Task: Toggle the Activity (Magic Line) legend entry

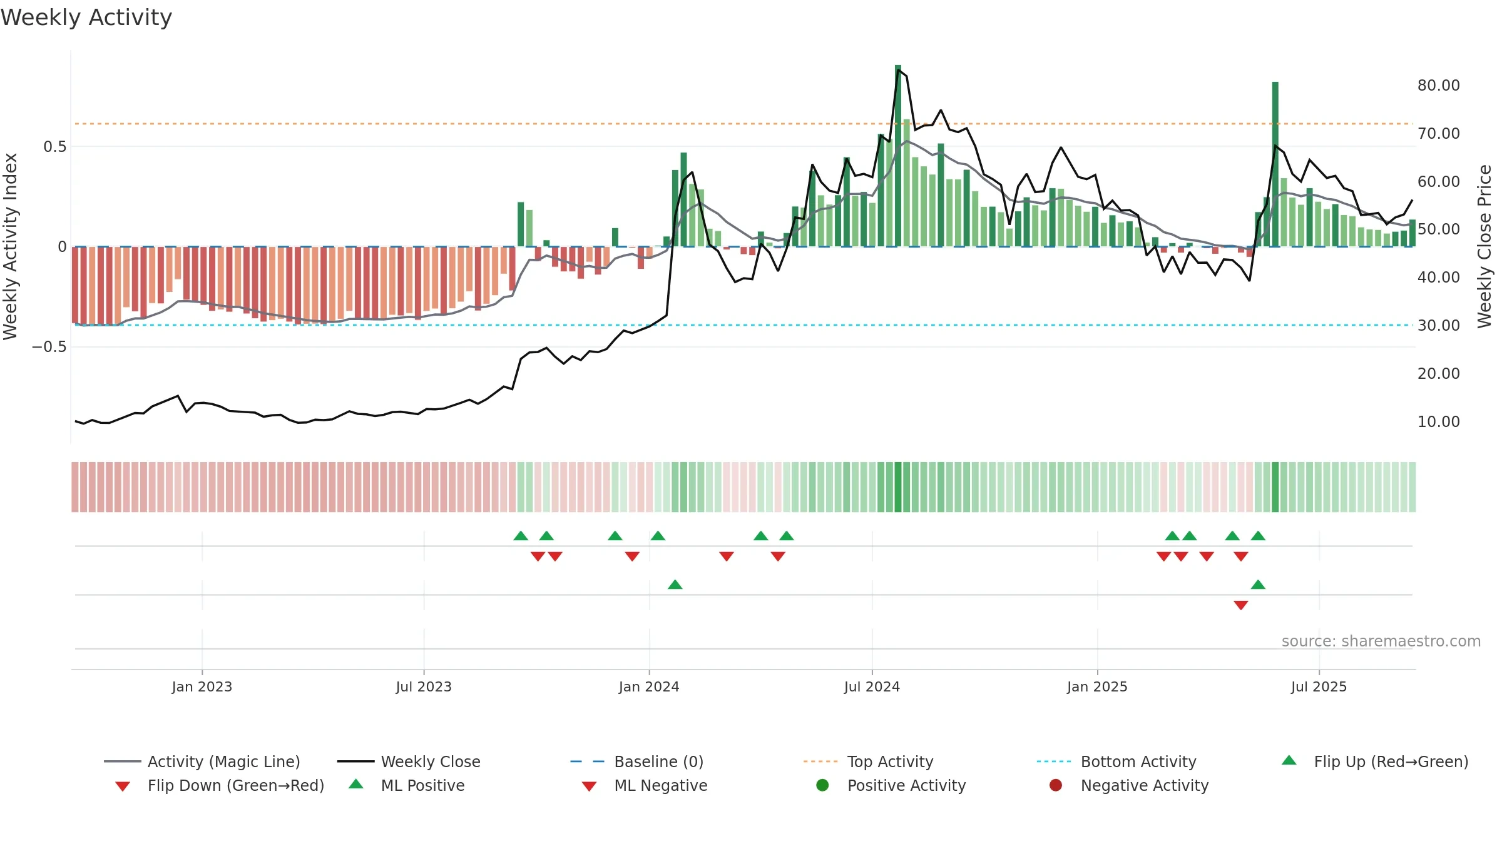Action: tap(202, 761)
